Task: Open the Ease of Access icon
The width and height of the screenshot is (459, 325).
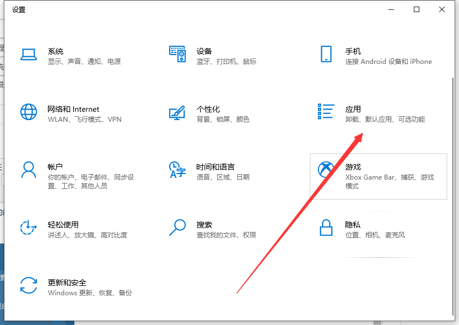Action: [x=29, y=227]
